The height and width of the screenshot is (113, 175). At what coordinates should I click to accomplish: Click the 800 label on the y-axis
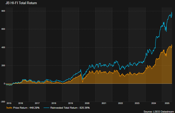3,11
